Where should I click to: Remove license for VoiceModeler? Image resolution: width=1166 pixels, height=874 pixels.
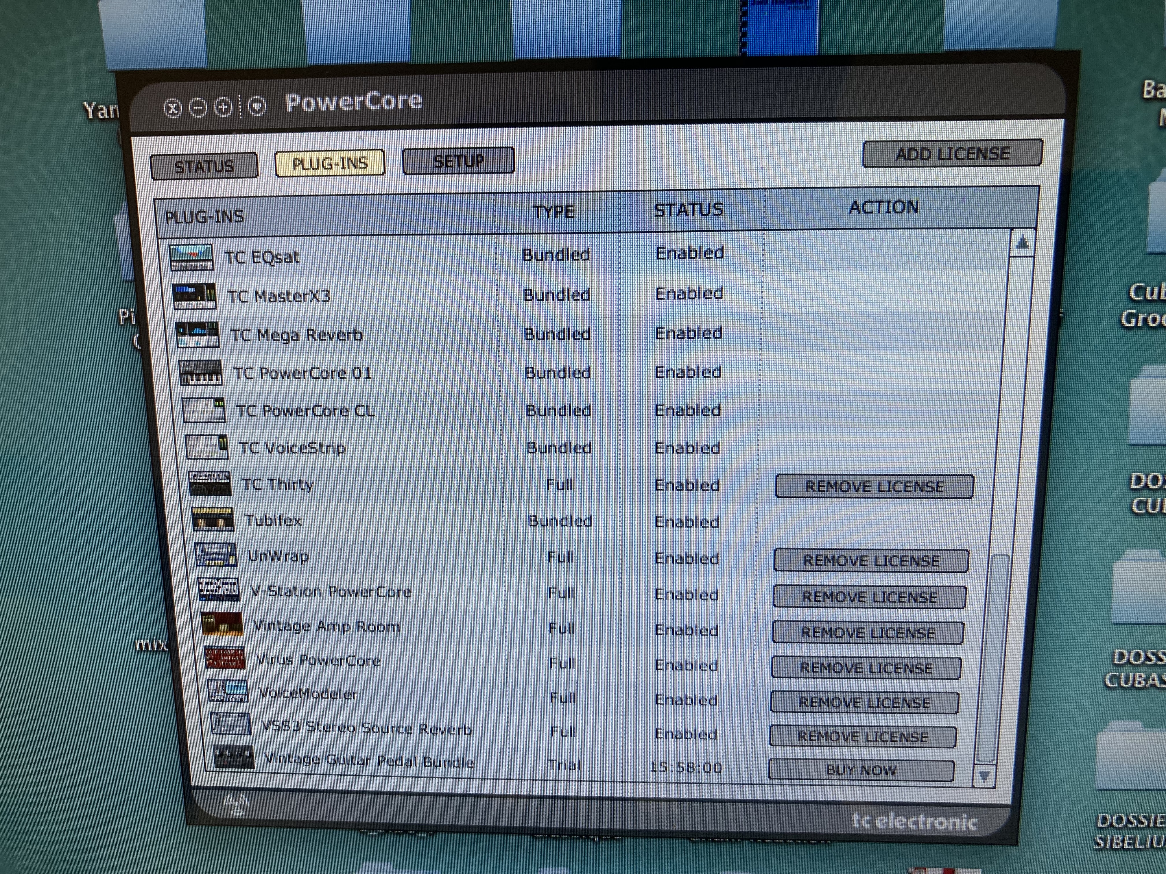864,702
